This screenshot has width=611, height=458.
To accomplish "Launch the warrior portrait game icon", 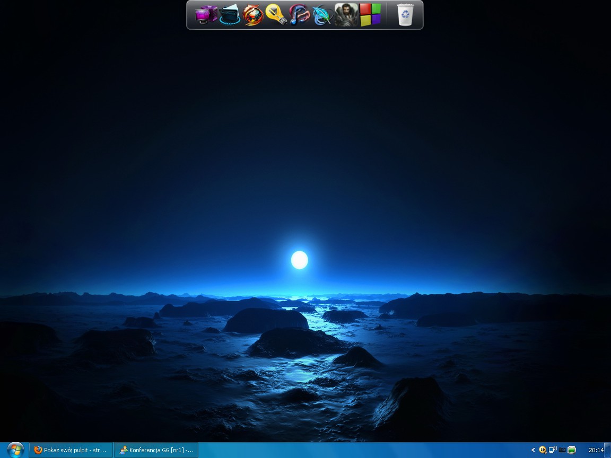I will [346, 15].
